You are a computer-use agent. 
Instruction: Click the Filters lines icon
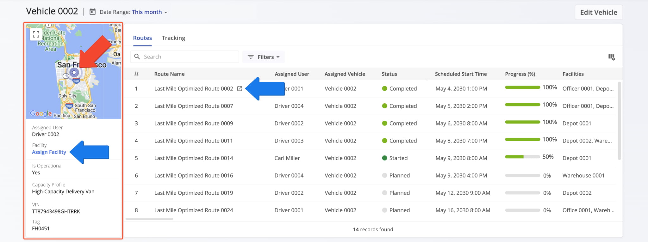251,57
